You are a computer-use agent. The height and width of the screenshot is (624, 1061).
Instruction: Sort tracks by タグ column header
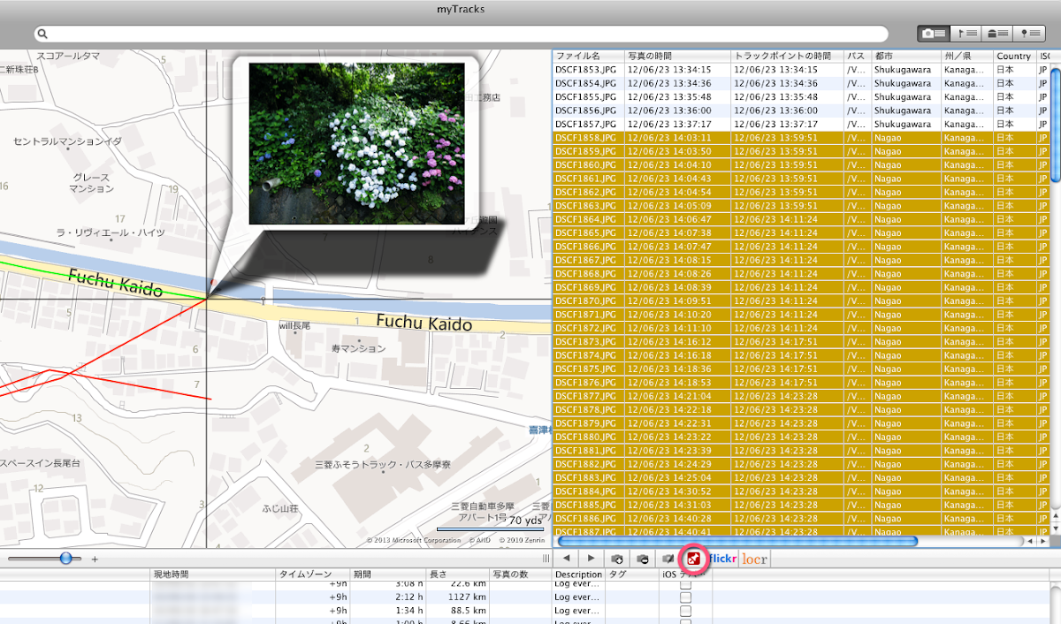pyautogui.click(x=631, y=575)
